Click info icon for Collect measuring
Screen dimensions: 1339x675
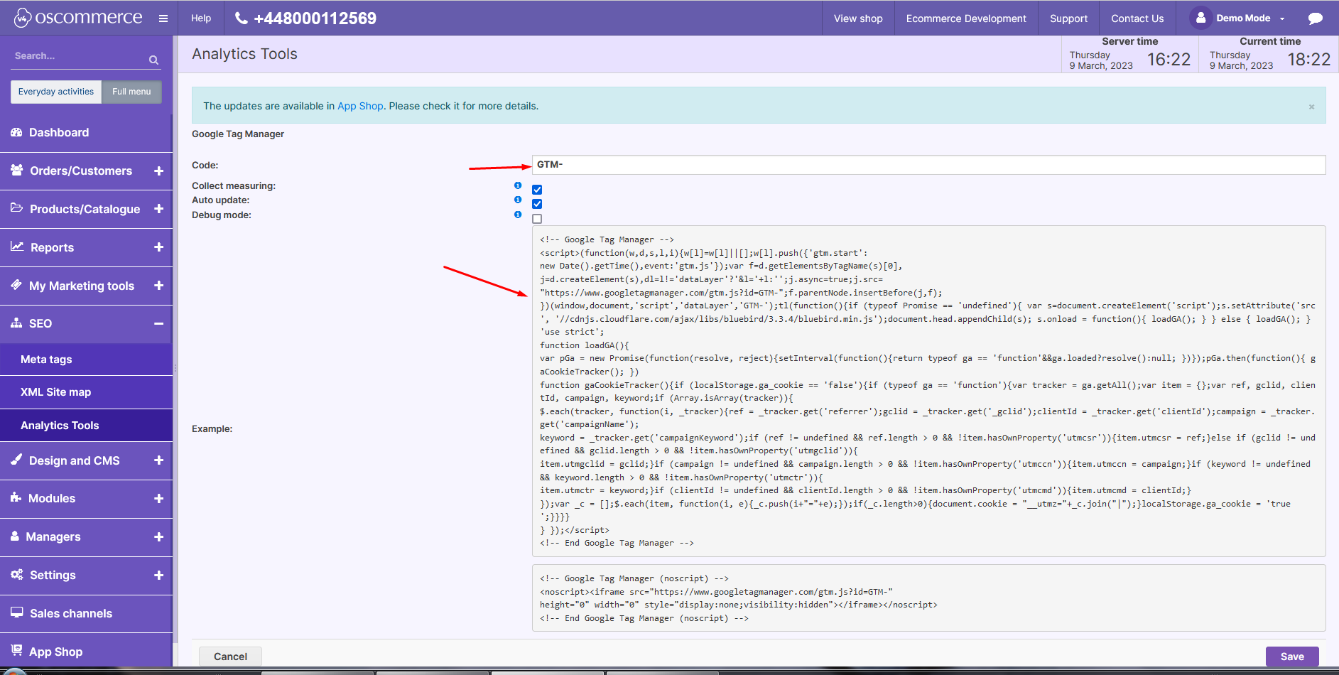518,185
